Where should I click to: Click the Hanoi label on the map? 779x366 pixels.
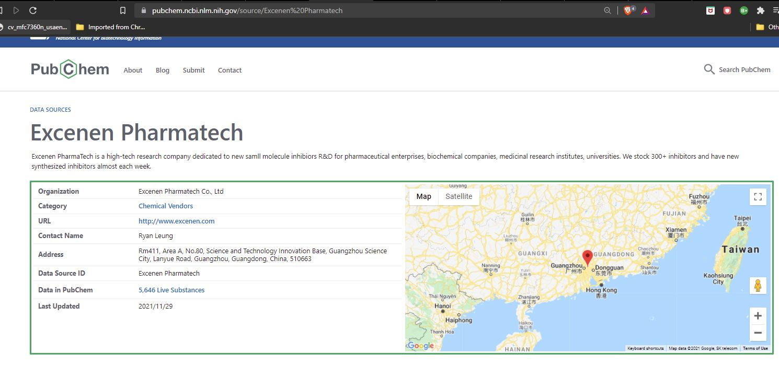(443, 306)
